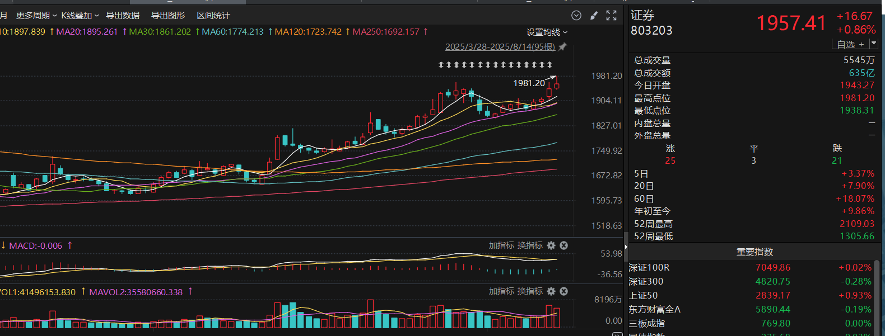885x336 pixels.
Task: Click MACD:-0.006 indicator label
Action: pyautogui.click(x=36, y=246)
